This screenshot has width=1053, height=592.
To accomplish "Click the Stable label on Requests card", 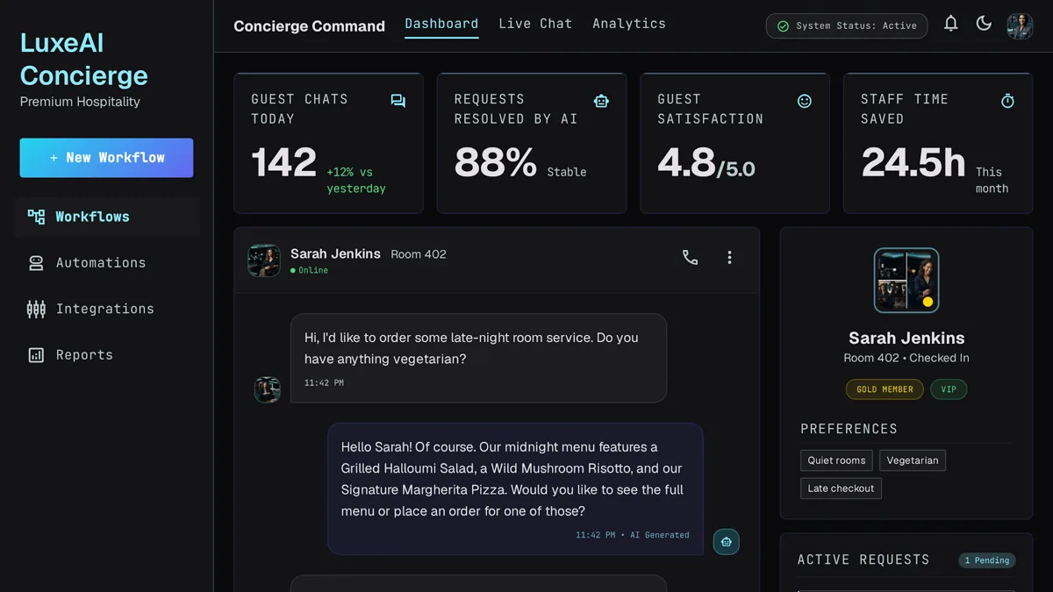I will [567, 172].
